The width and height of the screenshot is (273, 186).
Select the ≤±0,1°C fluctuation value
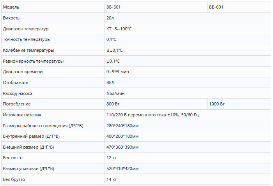(114, 51)
